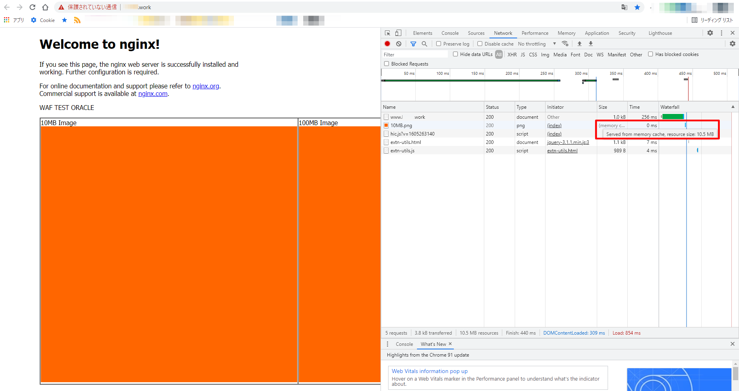This screenshot has height=391, width=739.
Task: Filter requests by Img
Action: pos(545,54)
